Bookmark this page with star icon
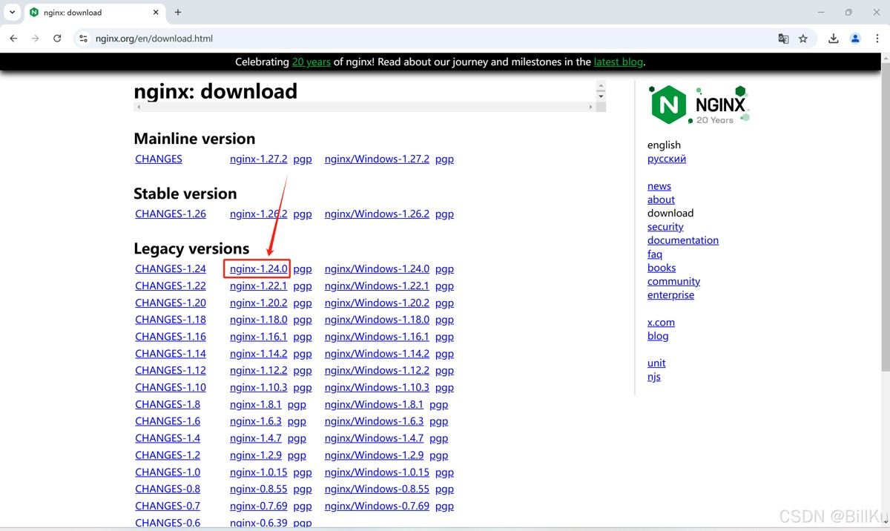The image size is (890, 531). 803,39
